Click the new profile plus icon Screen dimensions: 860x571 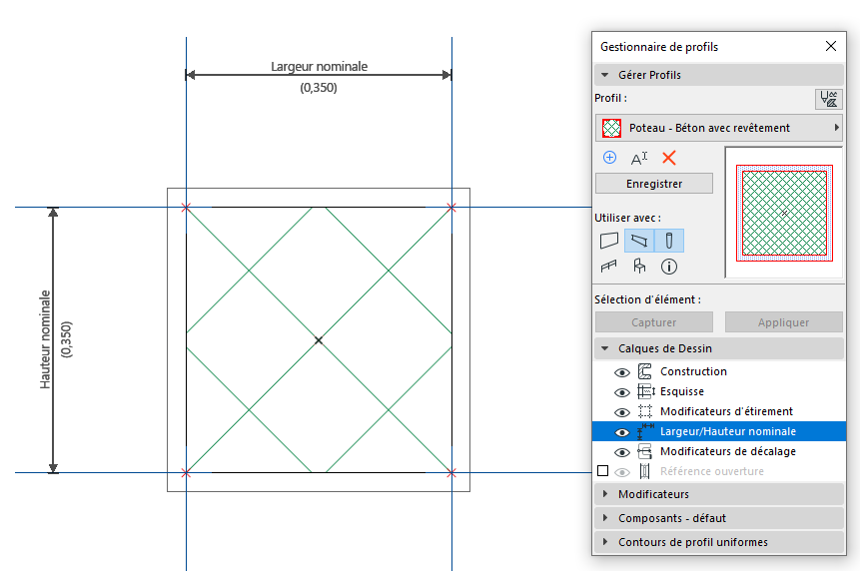(x=609, y=158)
